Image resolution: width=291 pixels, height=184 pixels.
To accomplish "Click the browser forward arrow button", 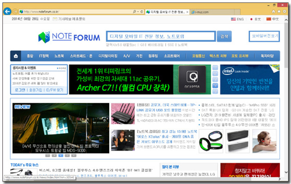I will tap(15, 12).
